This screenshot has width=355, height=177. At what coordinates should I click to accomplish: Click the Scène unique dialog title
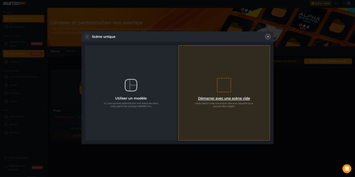pyautogui.click(x=104, y=36)
